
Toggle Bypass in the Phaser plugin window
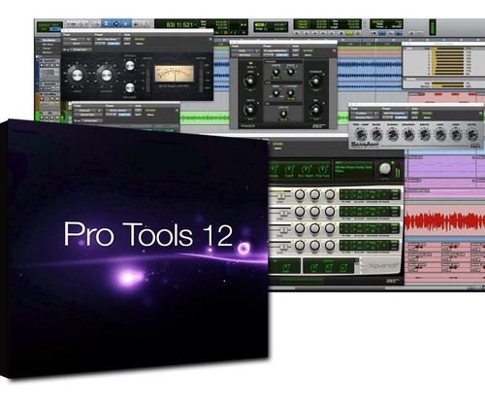(307, 50)
